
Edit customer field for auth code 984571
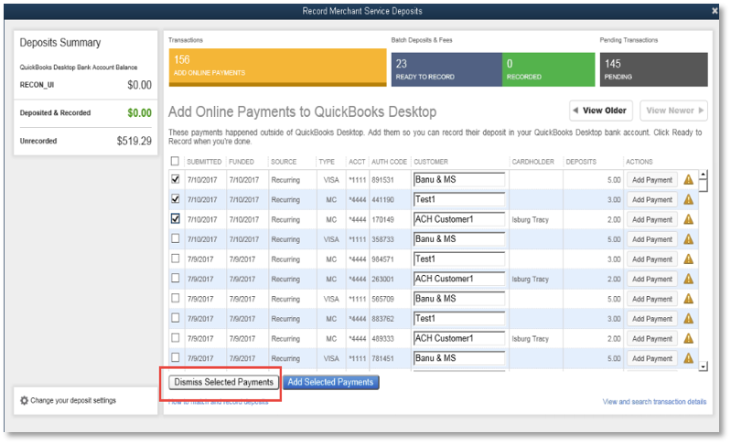[458, 259]
